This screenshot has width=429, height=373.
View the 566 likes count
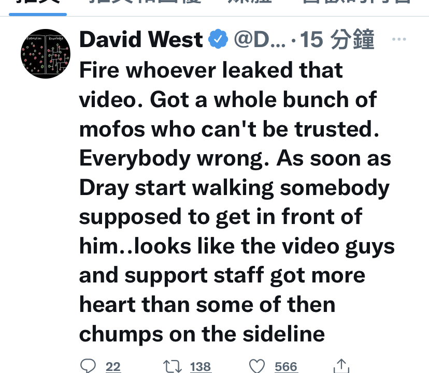click(286, 367)
